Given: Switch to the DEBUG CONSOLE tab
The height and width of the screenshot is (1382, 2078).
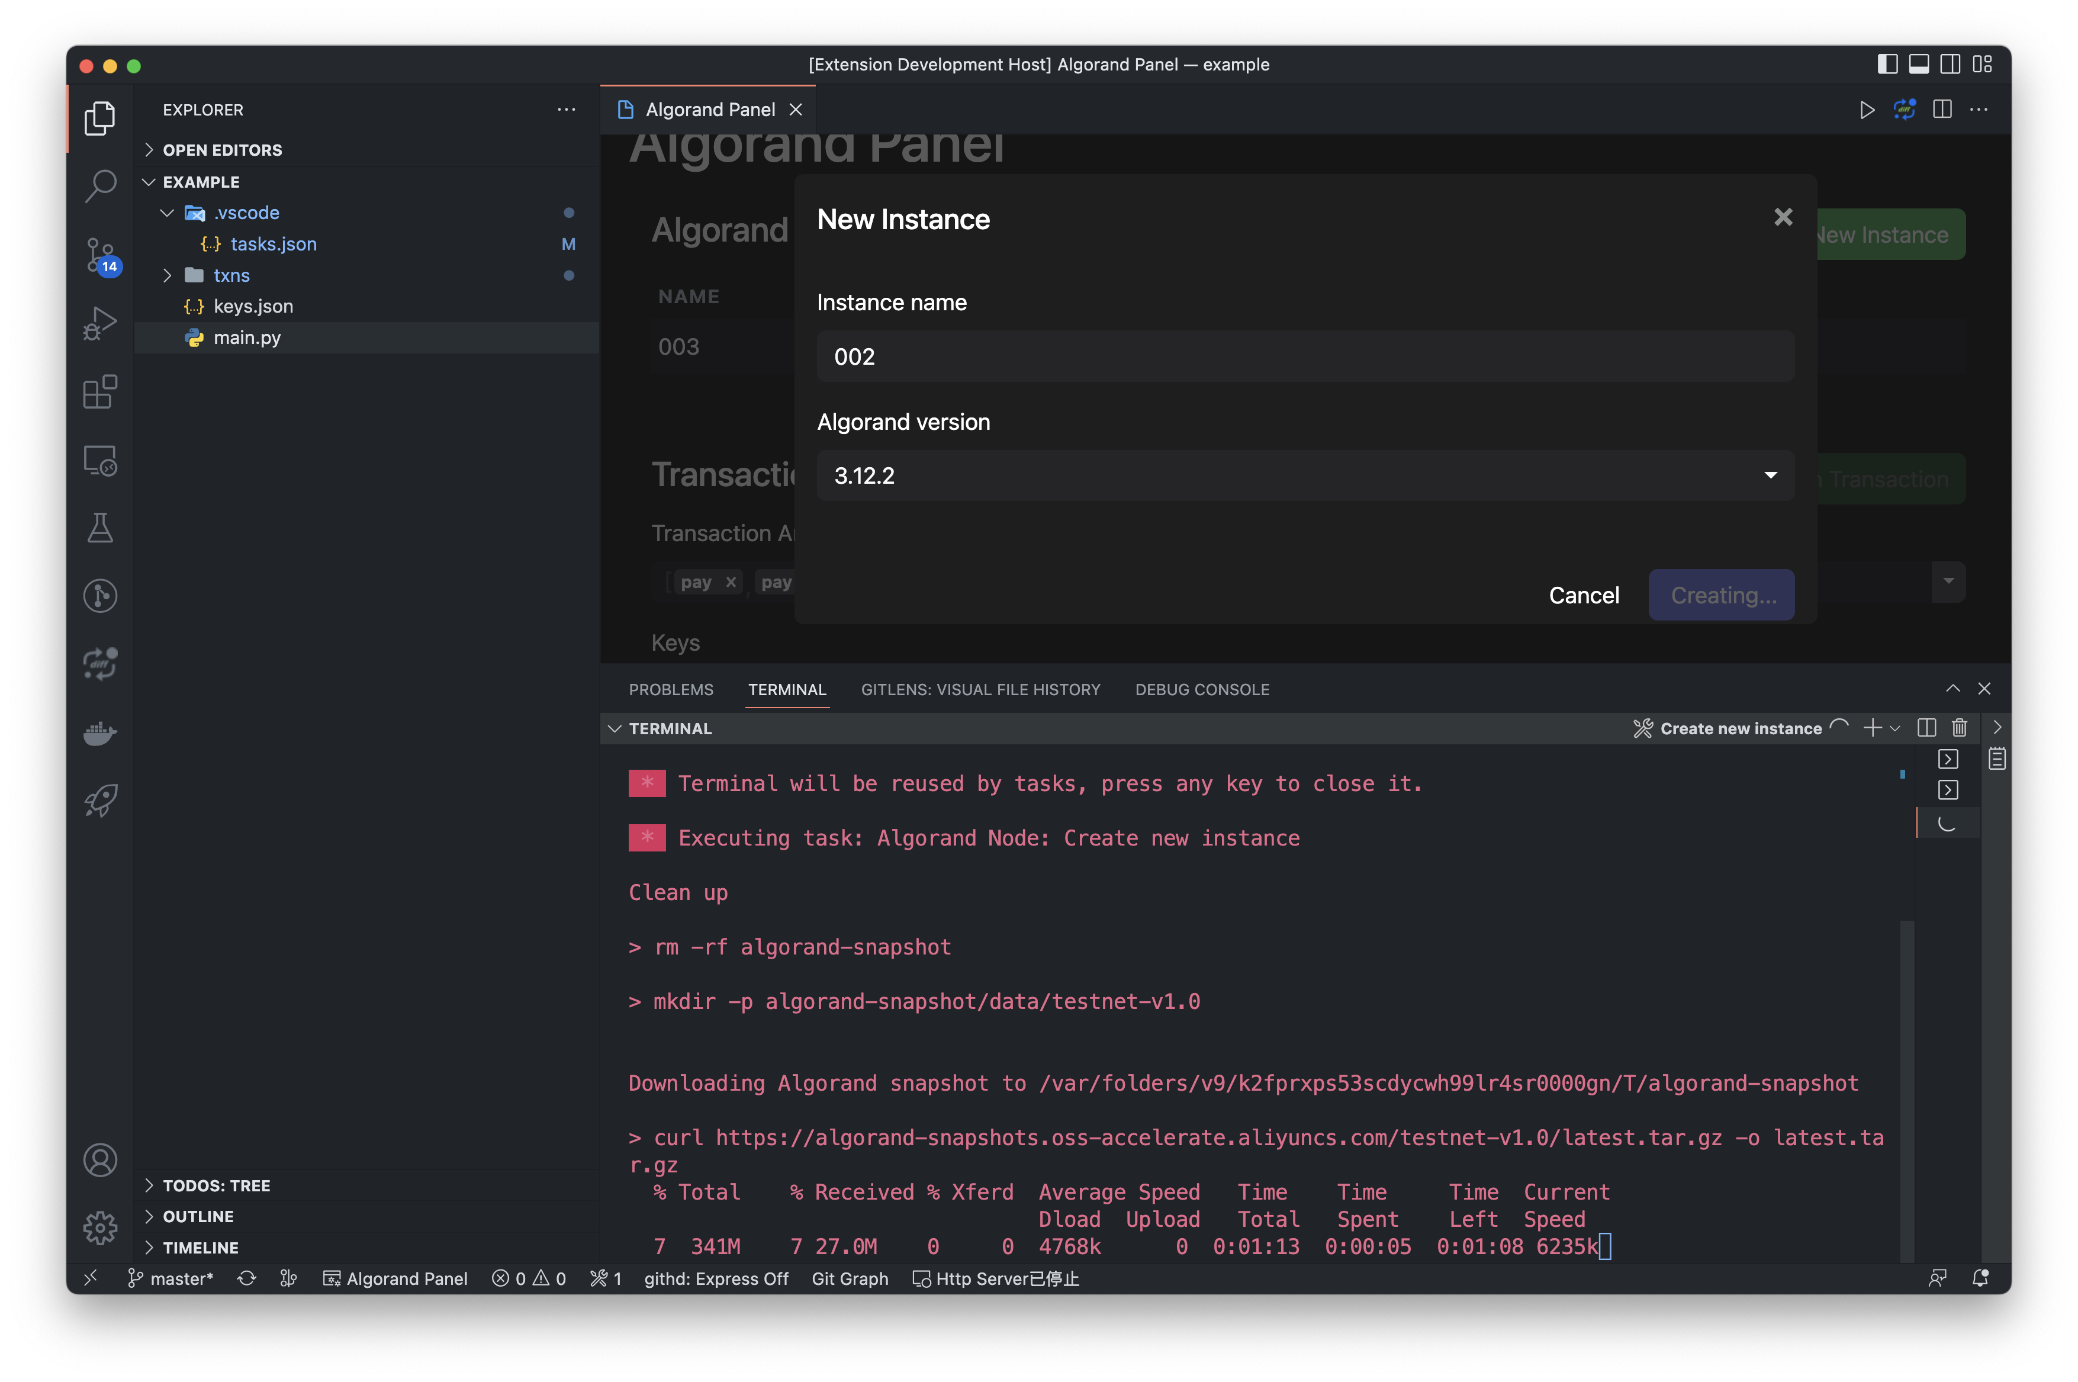Looking at the screenshot, I should pos(1201,689).
